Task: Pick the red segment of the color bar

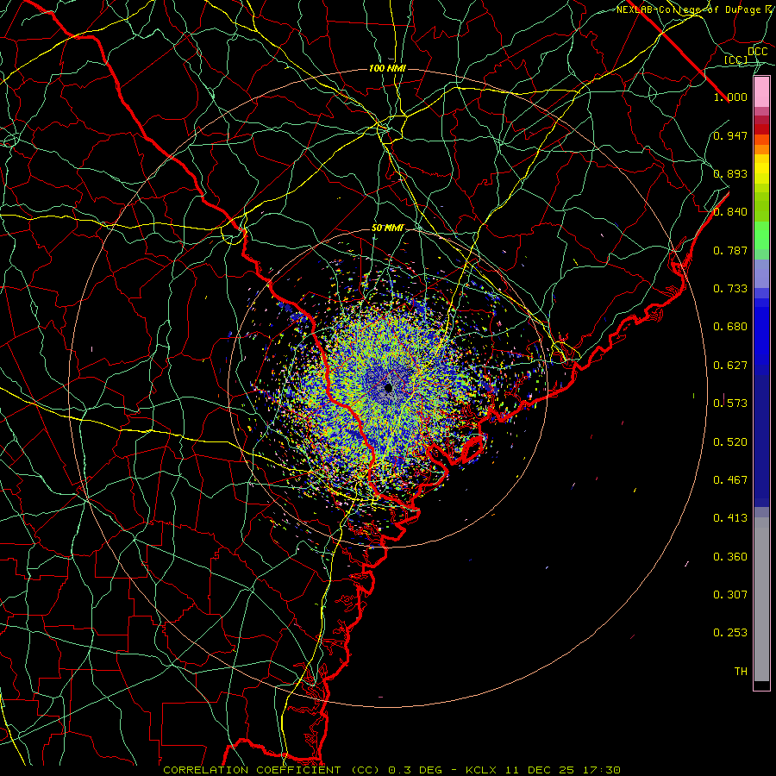Action: click(x=761, y=128)
